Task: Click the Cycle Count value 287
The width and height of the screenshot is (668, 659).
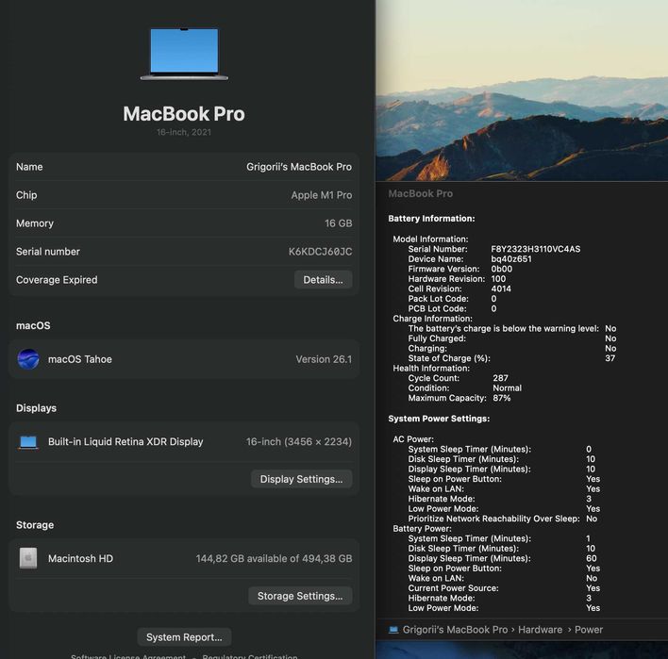Action: (500, 378)
